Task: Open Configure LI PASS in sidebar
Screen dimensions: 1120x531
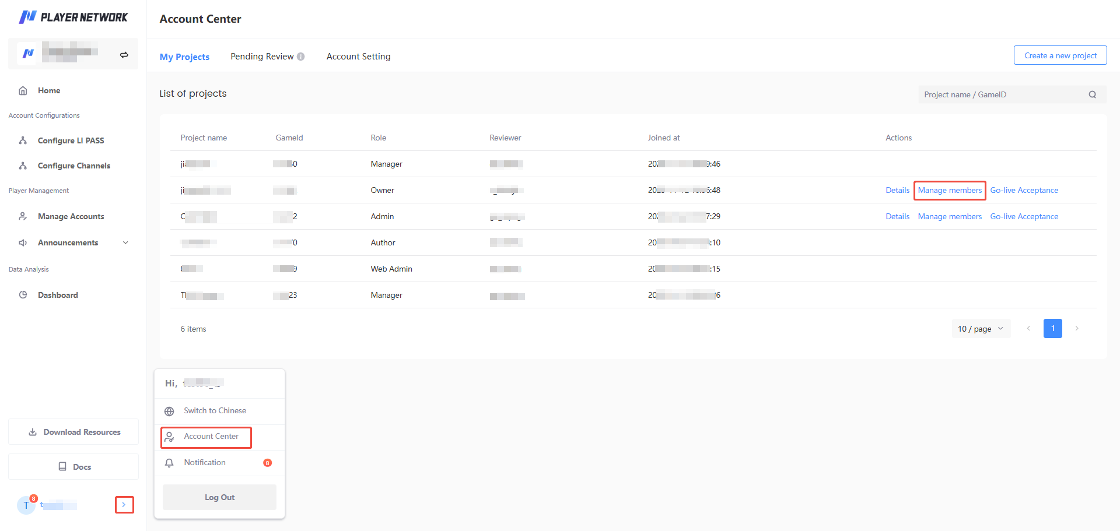Action: tap(71, 140)
